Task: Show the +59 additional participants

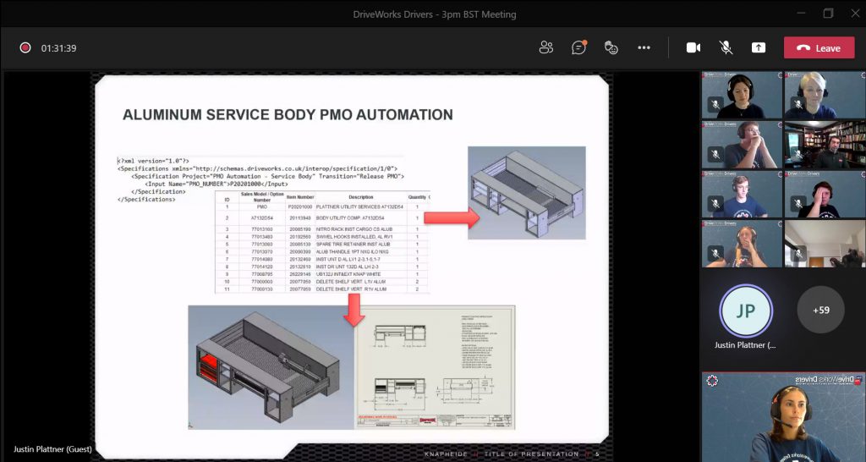Action: pyautogui.click(x=820, y=310)
